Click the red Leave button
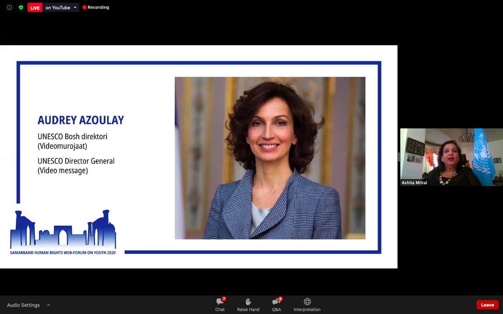 coord(487,305)
